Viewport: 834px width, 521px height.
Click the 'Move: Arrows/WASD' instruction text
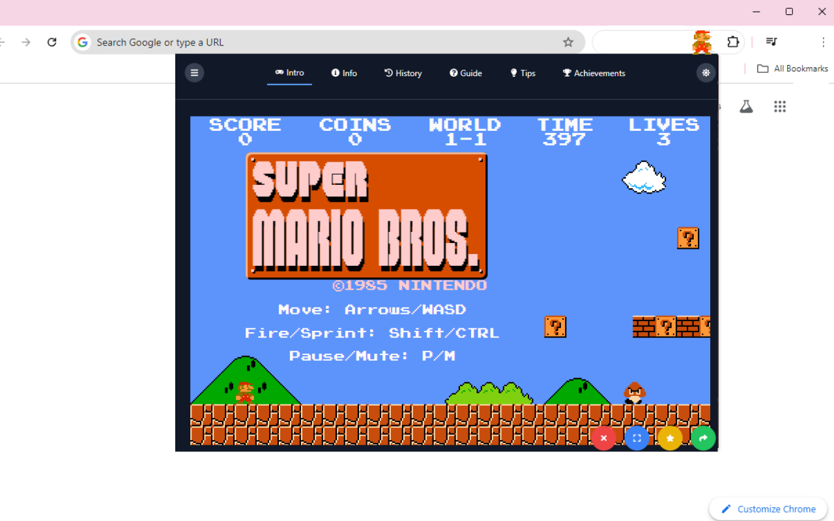372,309
